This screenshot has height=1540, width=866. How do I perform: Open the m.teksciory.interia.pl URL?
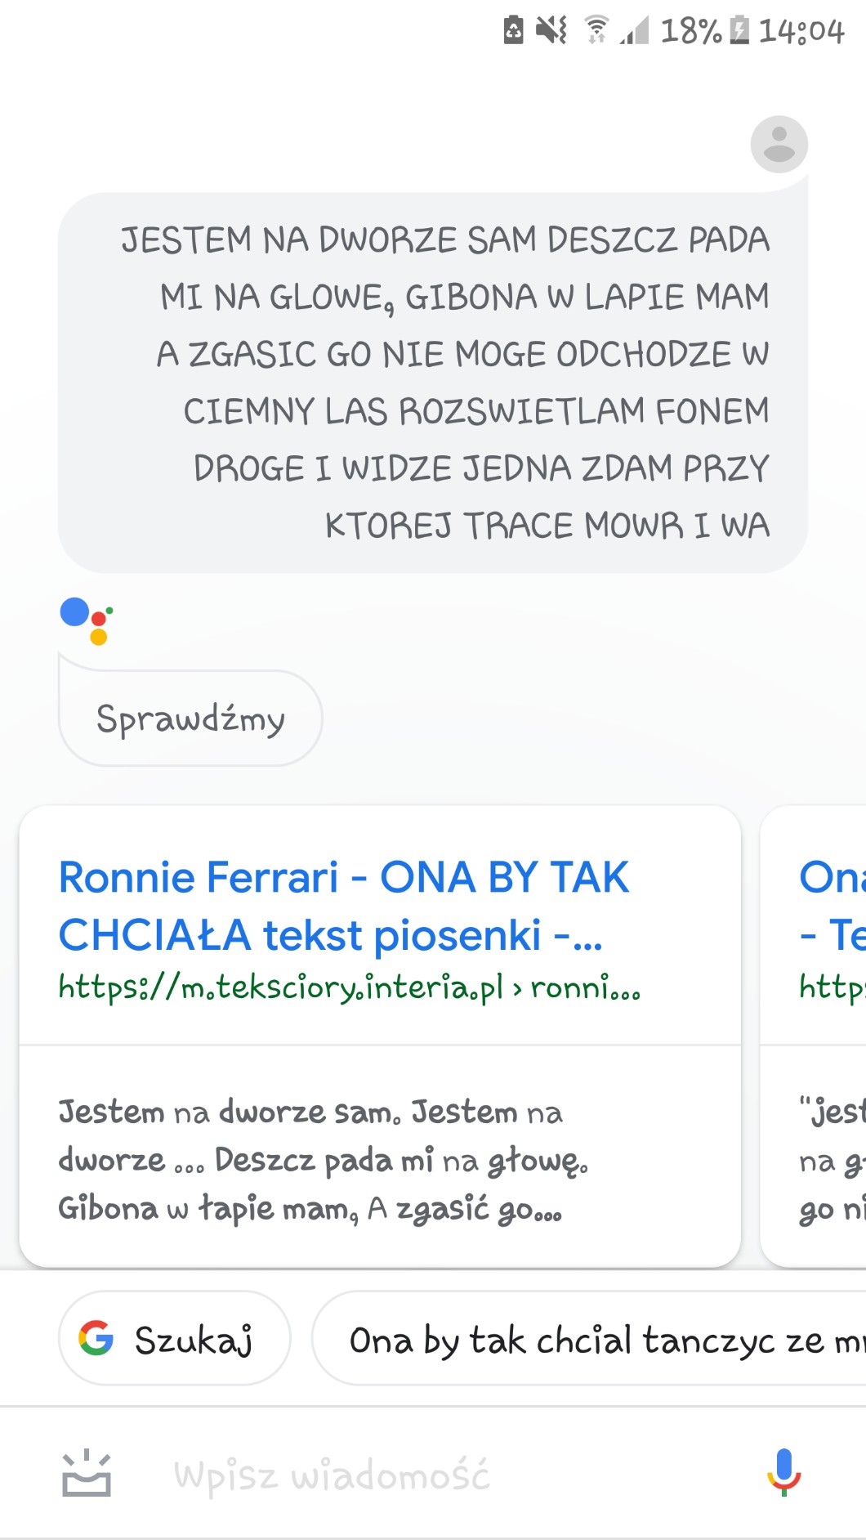[x=349, y=987]
